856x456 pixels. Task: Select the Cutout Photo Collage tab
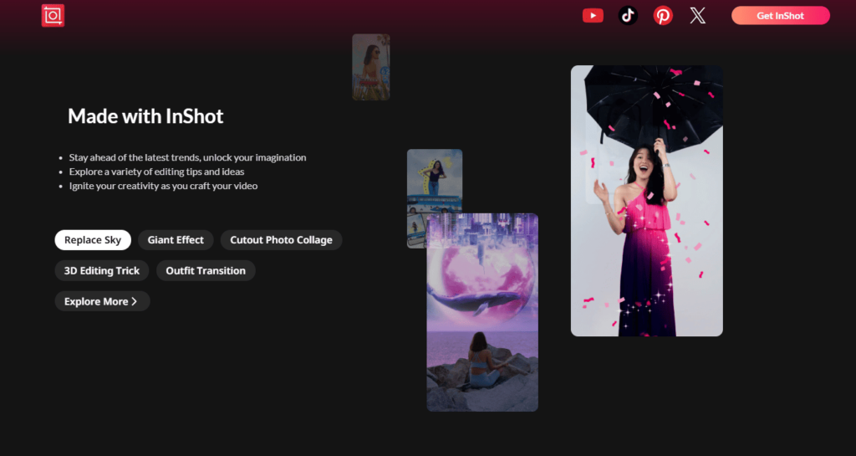tap(281, 240)
